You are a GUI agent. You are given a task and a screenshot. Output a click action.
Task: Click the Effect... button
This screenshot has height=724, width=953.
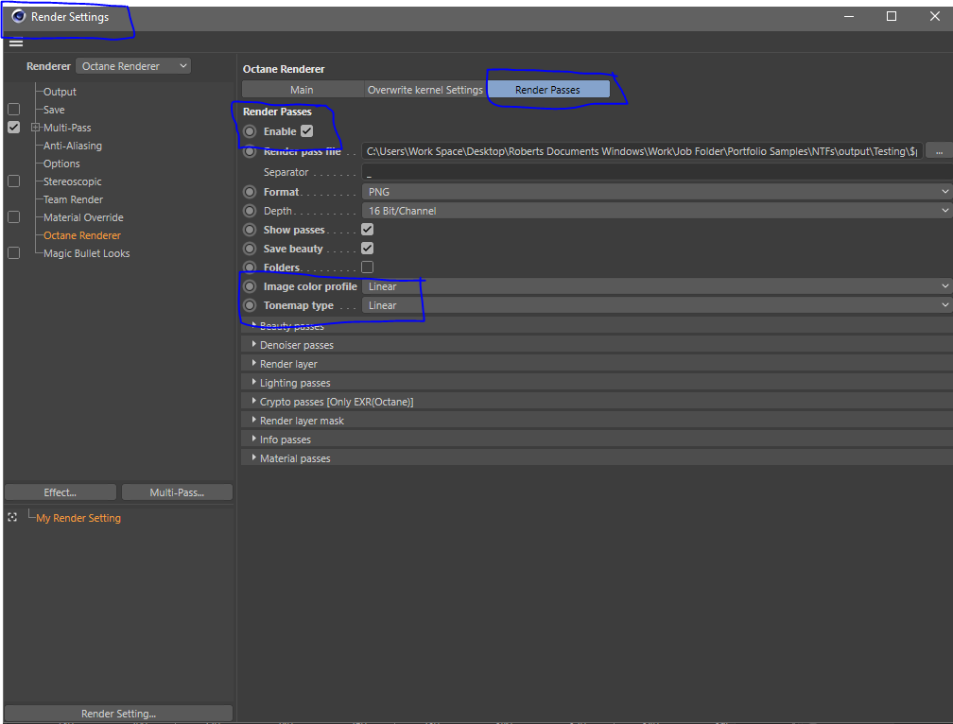[61, 492]
